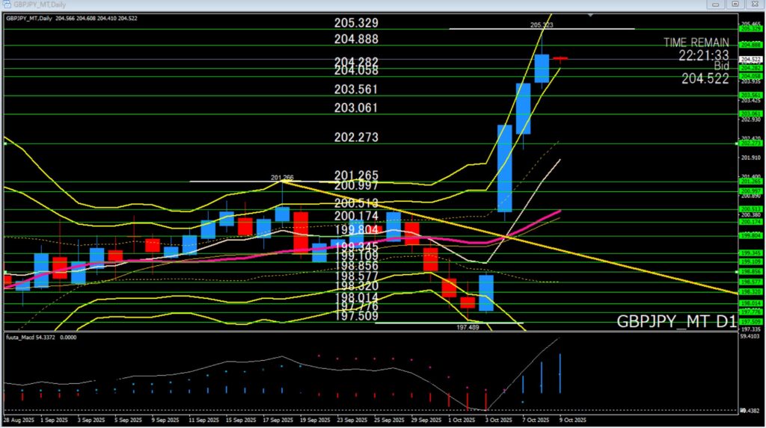Screen dimensions: 766x428
Task: Select the 202.273 horizontal level axis tag
Action: [750, 143]
